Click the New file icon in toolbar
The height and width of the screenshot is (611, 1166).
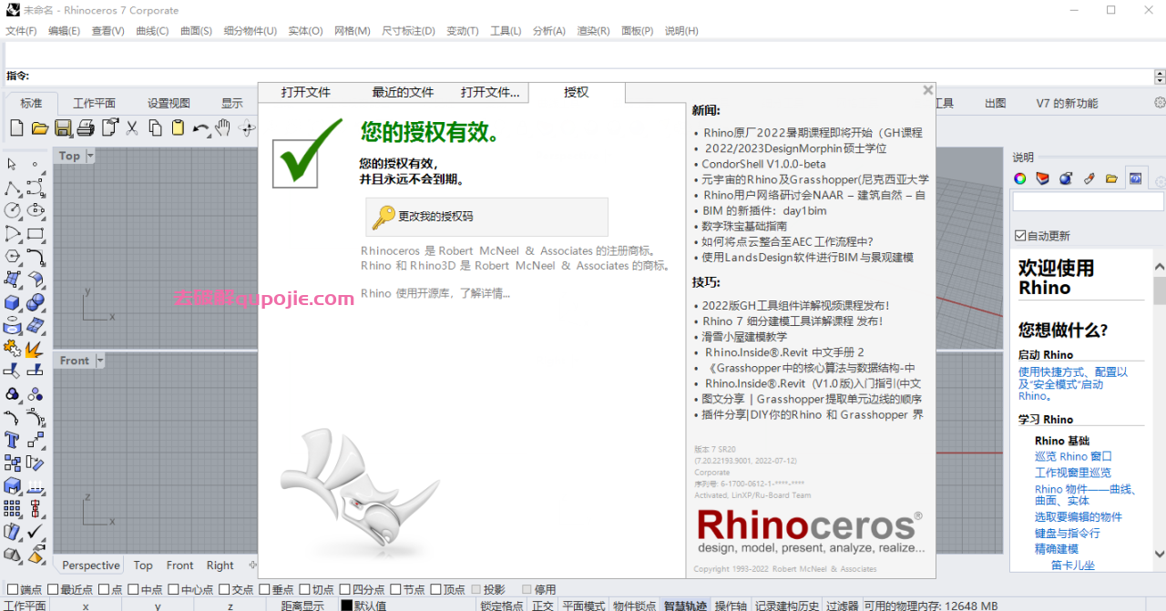click(x=16, y=127)
